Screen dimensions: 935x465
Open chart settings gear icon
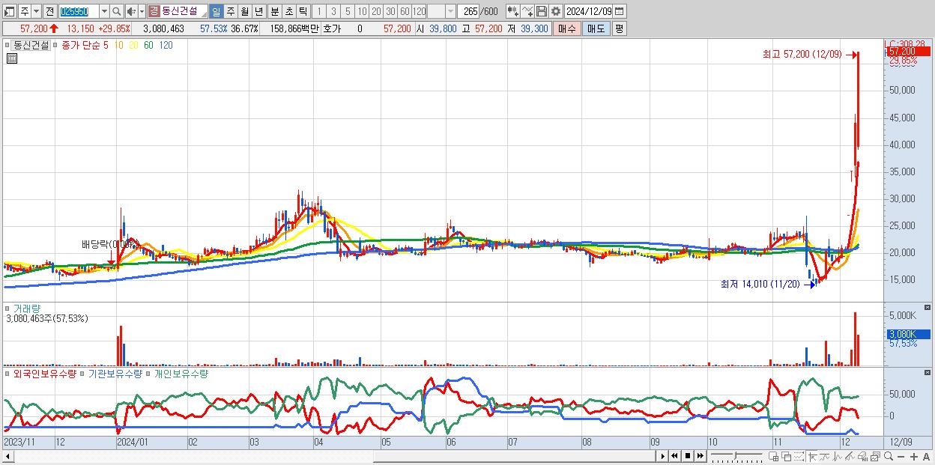coord(555,11)
